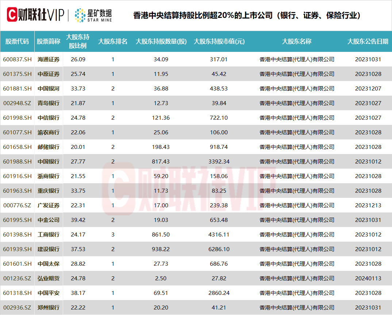Screen dimensions: 392x315
Task: Click market value 6286.10
Action: pos(219,249)
